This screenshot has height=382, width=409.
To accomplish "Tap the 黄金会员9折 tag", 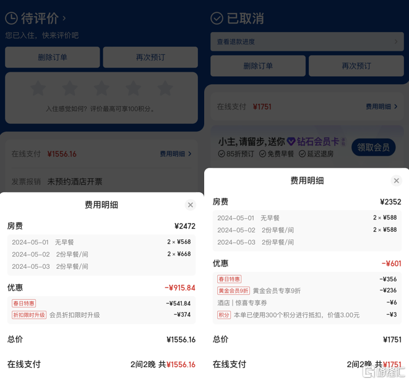I will pos(233,291).
